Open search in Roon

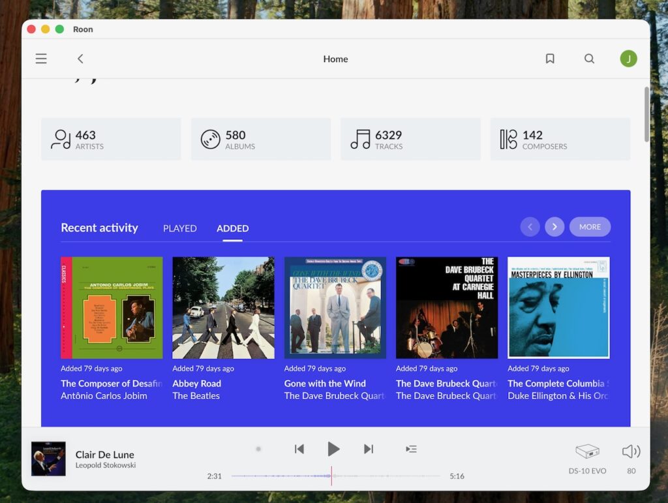(589, 58)
